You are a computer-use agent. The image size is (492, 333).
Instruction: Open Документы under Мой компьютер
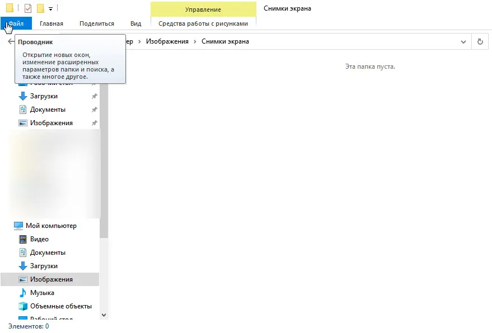(48, 253)
